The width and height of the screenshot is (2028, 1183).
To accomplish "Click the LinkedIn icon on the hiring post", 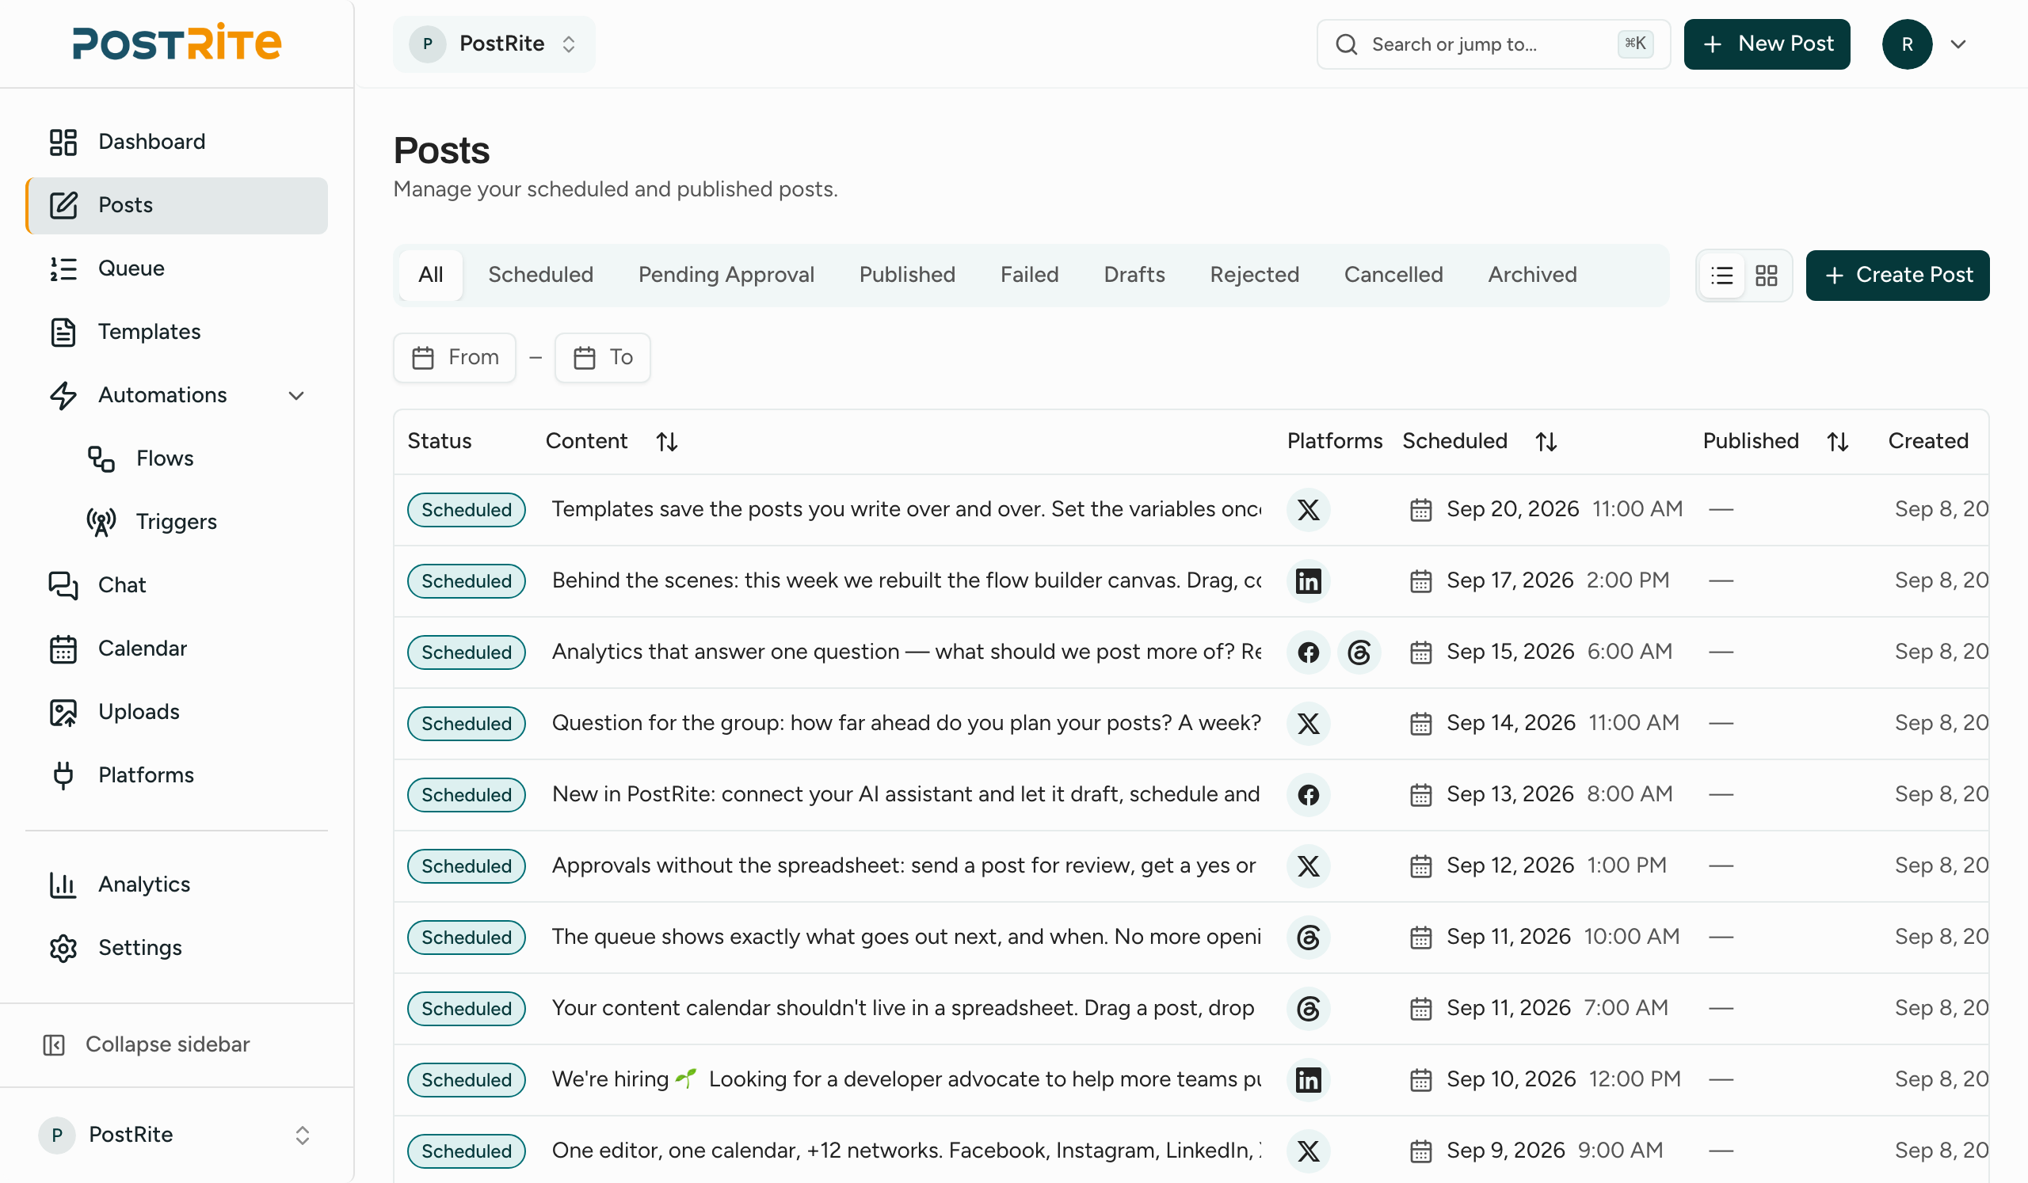I will point(1309,1080).
